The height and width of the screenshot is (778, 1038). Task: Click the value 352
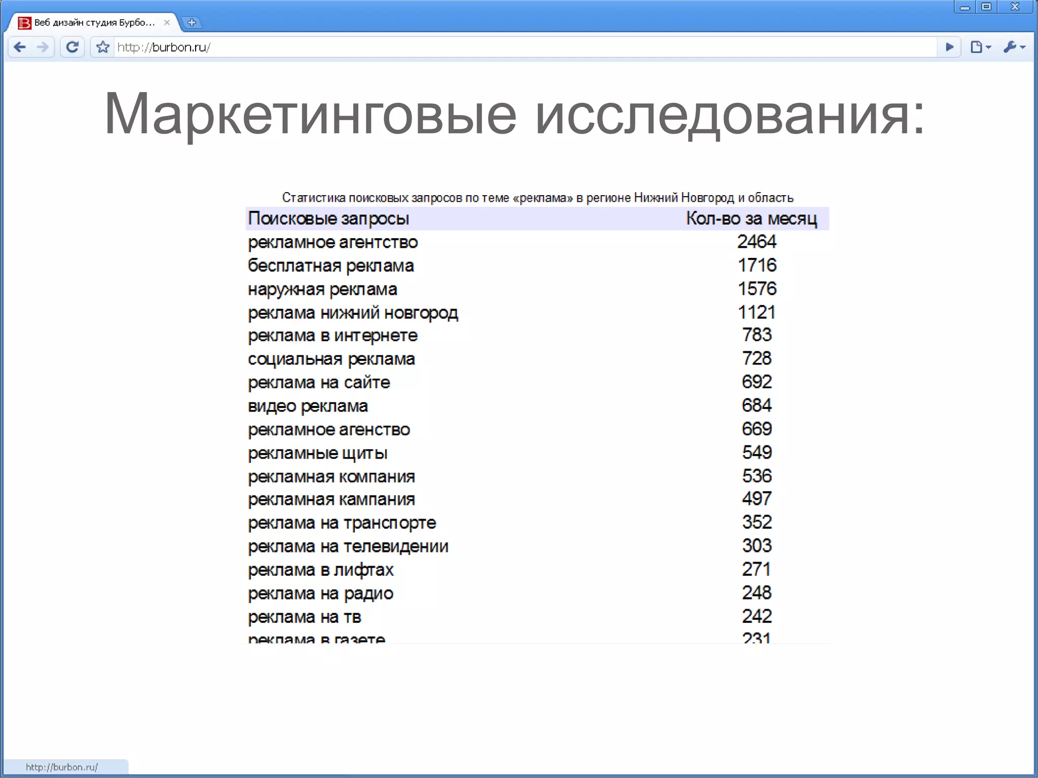click(757, 522)
